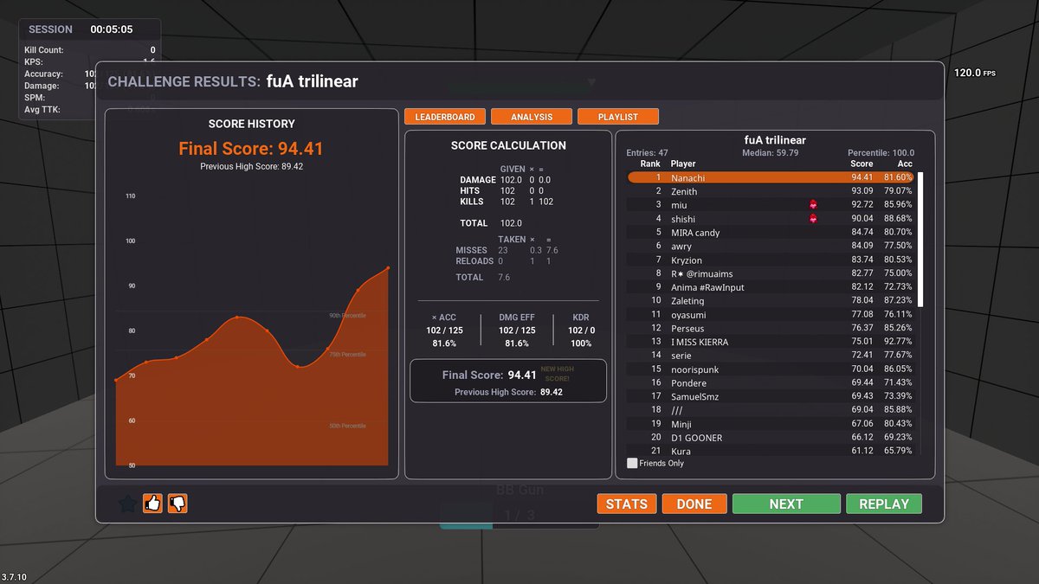Click the Kill Count session stat

[90, 51]
